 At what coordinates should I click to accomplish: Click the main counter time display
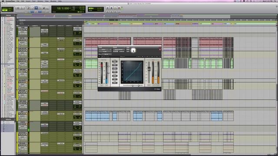point(63,8)
